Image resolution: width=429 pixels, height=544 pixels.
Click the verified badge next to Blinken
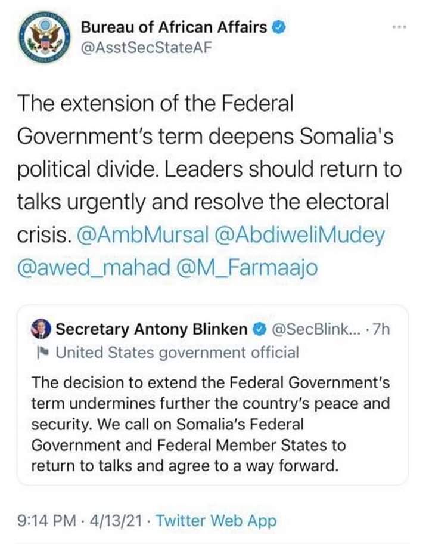[259, 329]
